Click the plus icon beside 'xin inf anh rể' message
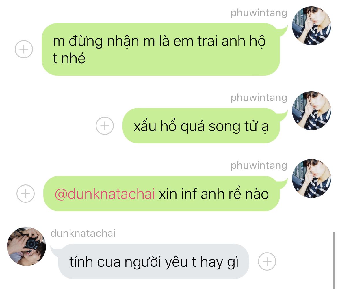 (25, 193)
